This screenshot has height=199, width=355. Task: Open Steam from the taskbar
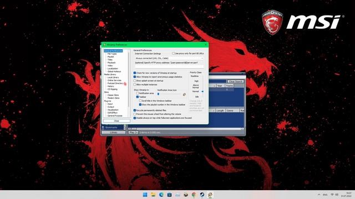pos(202,195)
